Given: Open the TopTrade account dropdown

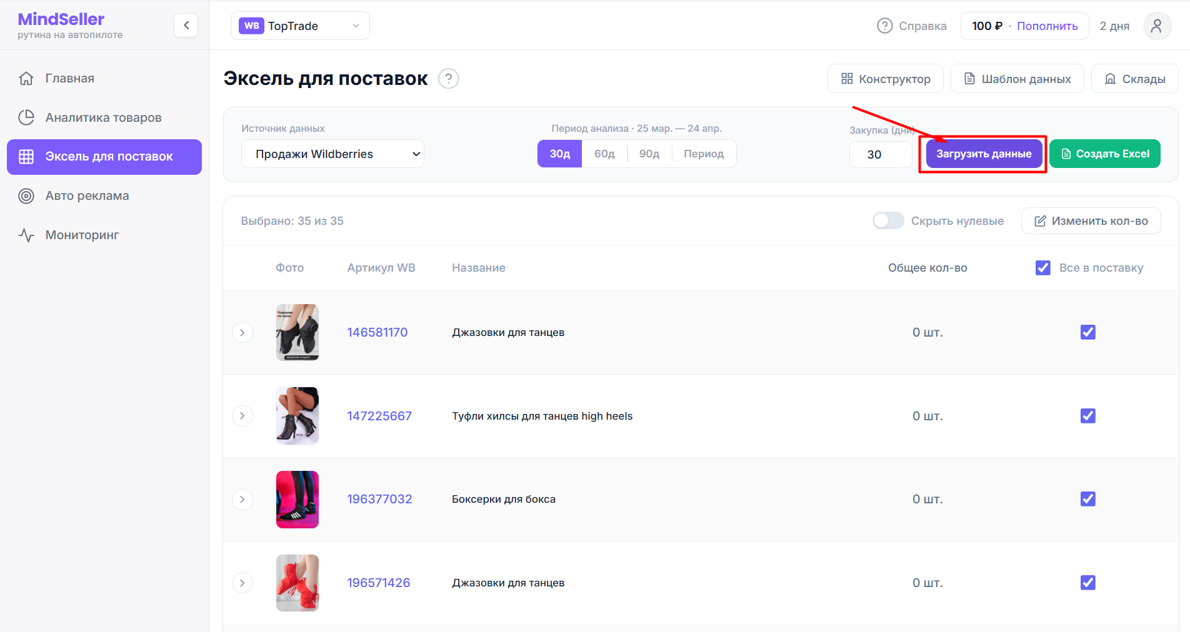Looking at the screenshot, I should [x=300, y=26].
